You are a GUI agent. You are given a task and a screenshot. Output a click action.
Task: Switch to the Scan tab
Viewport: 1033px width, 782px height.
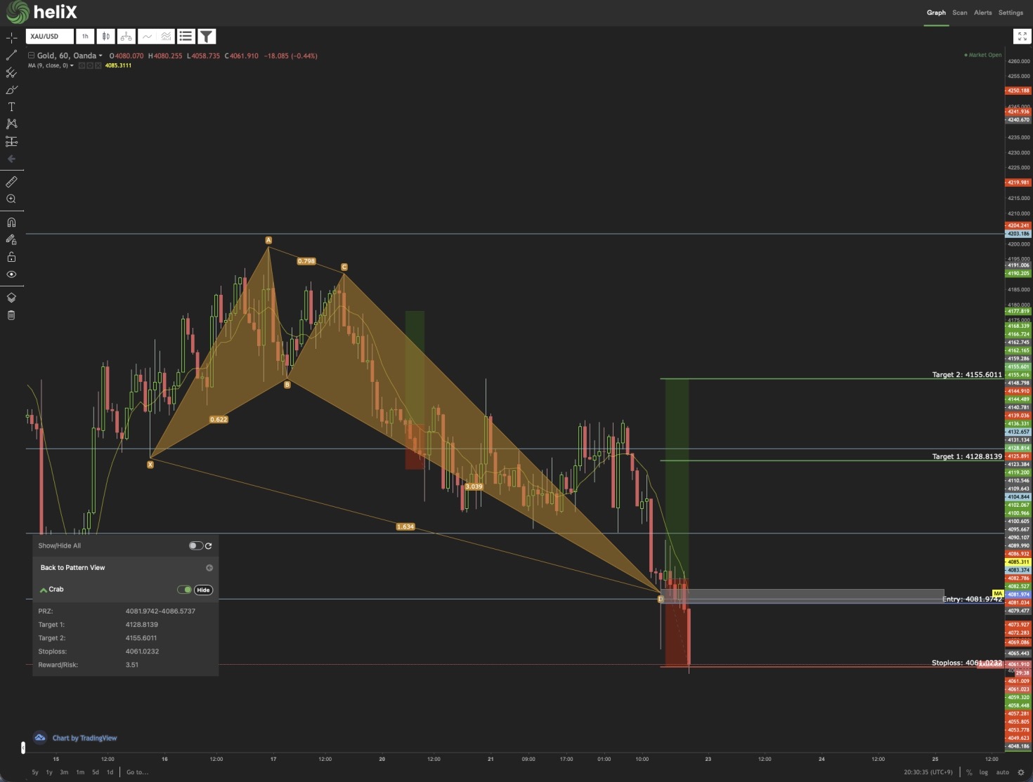point(960,13)
